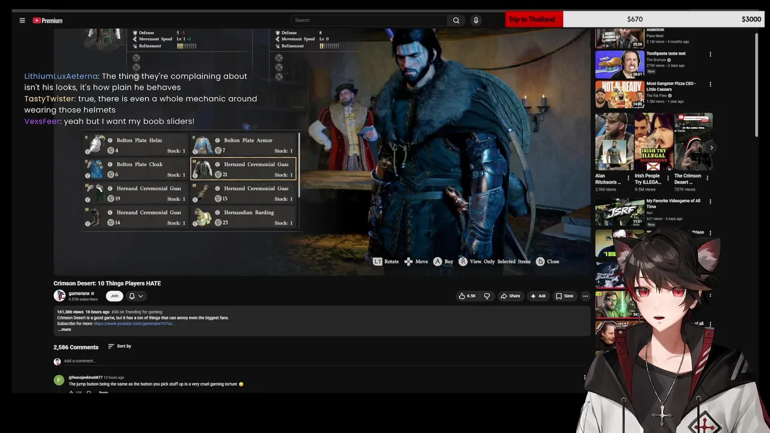Open My Favorite Videogame of All Time thumbnail
This screenshot has width=770, height=433.
click(620, 212)
